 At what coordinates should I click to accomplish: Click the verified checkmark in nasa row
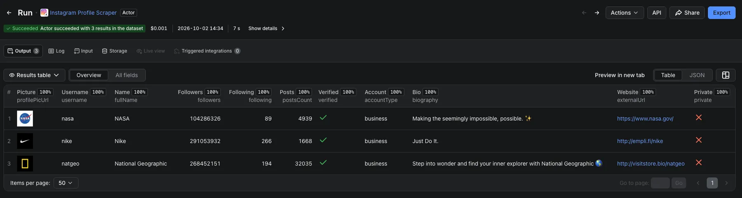click(323, 117)
